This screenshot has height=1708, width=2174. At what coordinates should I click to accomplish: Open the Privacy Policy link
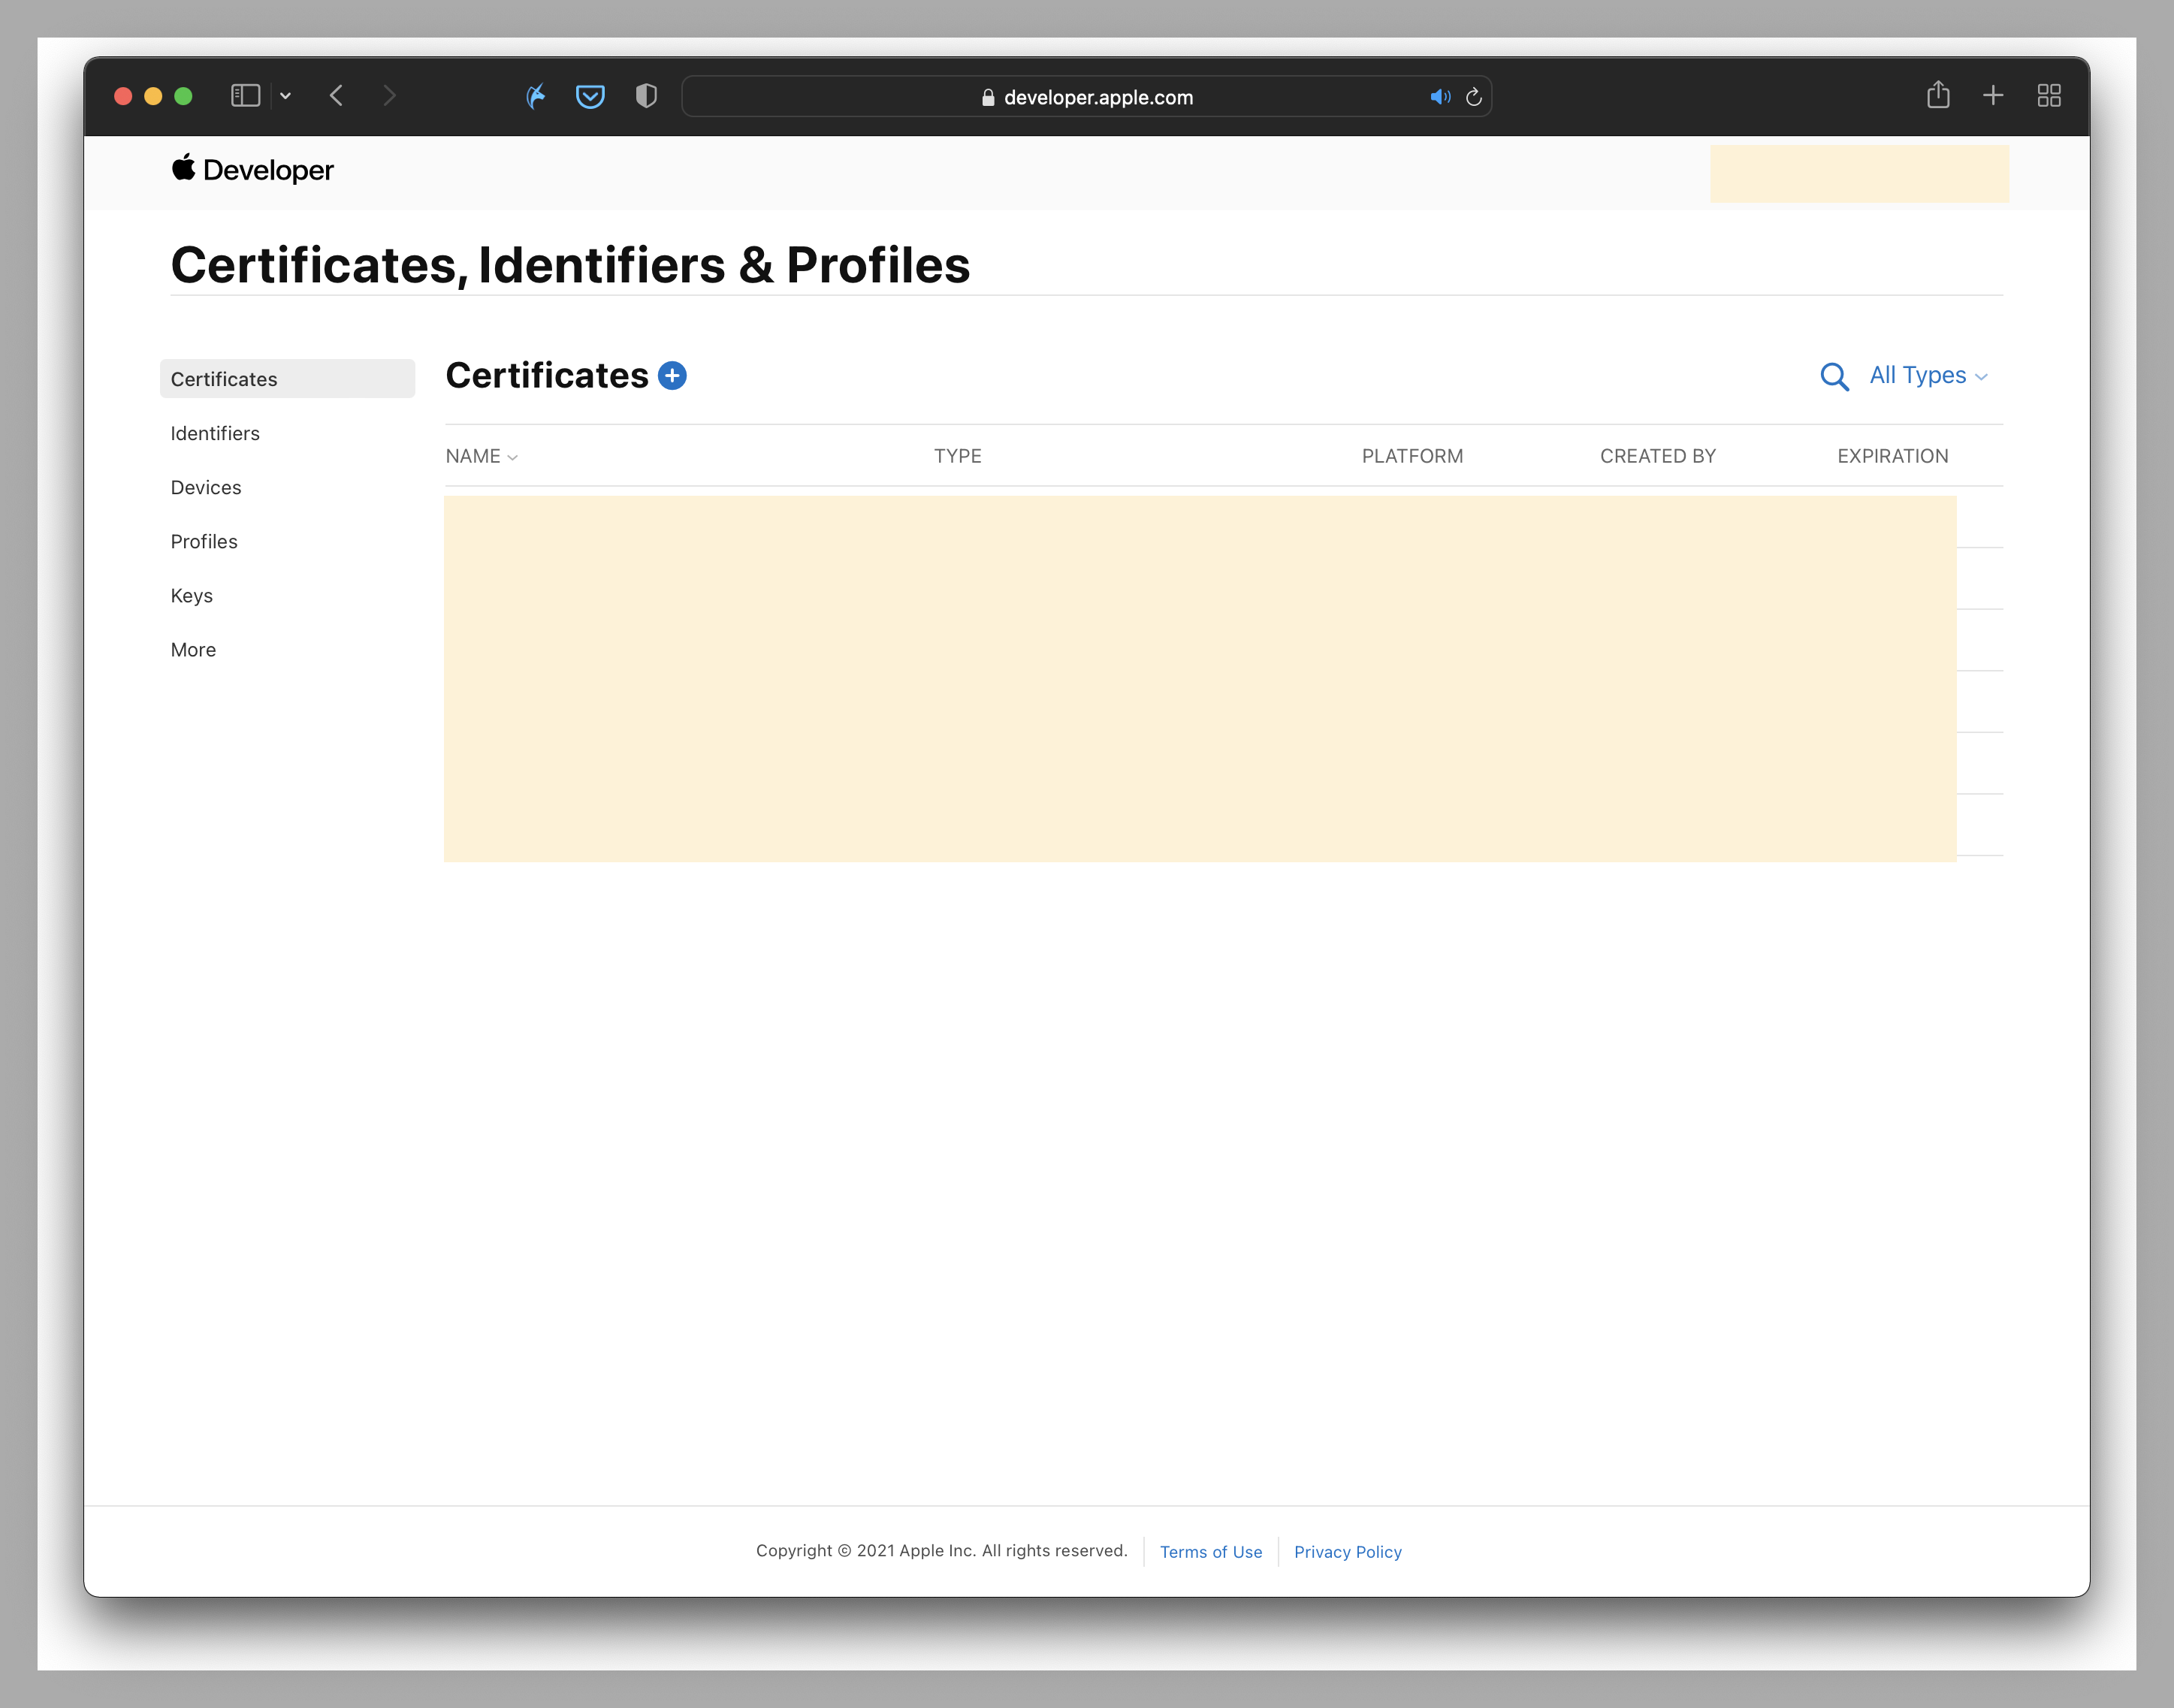point(1347,1551)
